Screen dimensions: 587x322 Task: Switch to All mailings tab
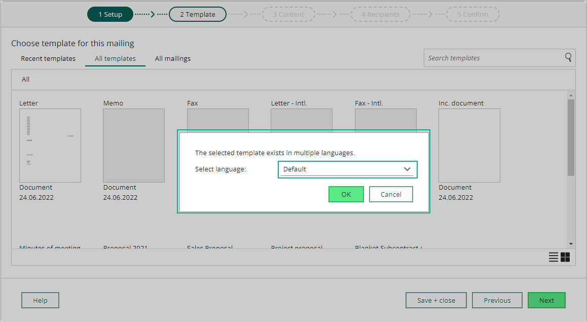coord(172,58)
